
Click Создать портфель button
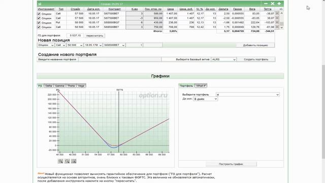(x=256, y=59)
